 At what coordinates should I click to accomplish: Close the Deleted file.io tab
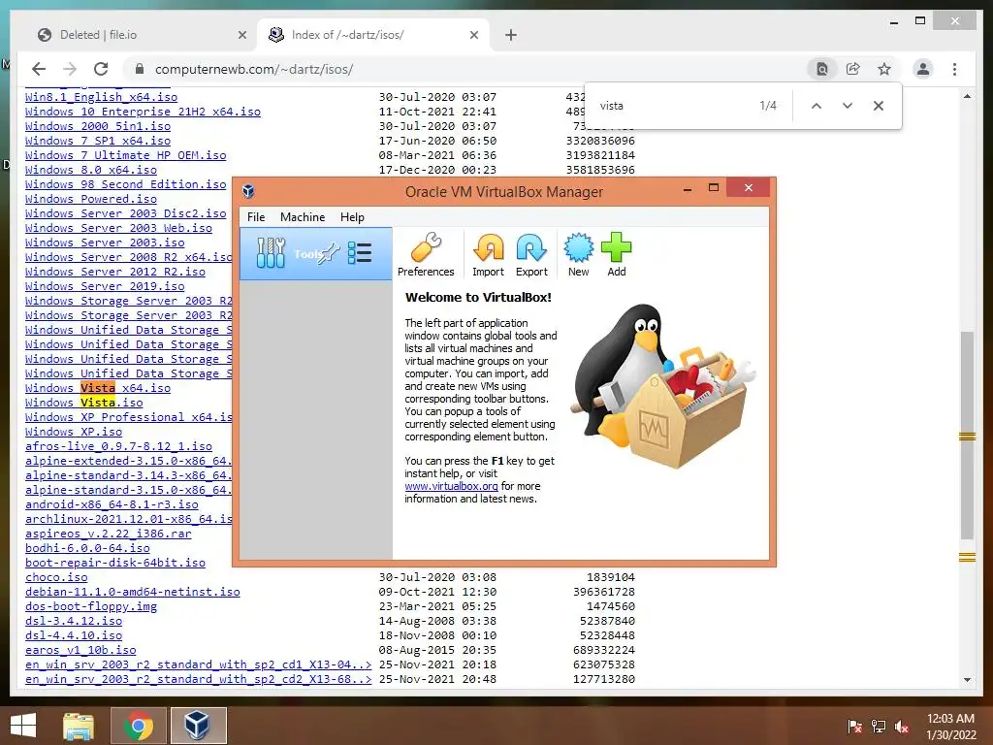241,36
